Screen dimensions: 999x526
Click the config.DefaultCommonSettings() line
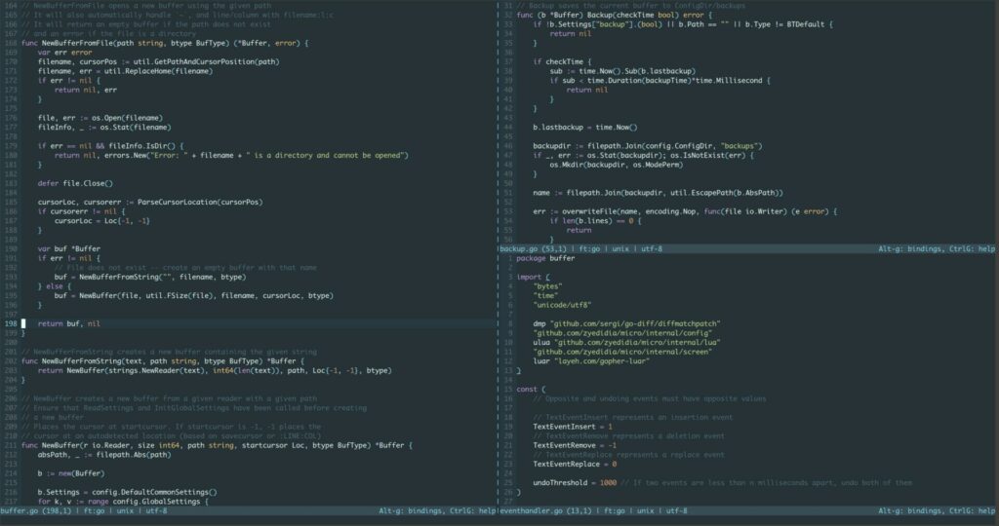tap(128, 492)
